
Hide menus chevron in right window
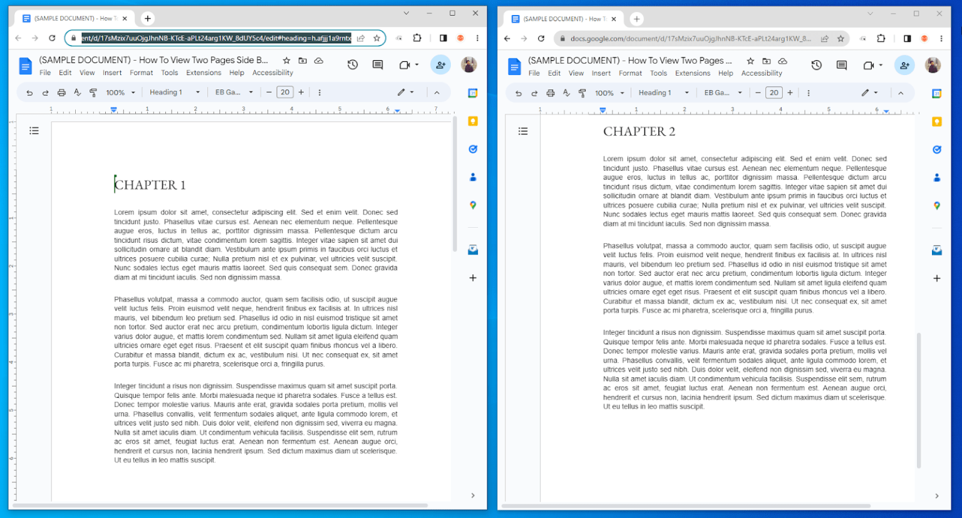click(901, 93)
